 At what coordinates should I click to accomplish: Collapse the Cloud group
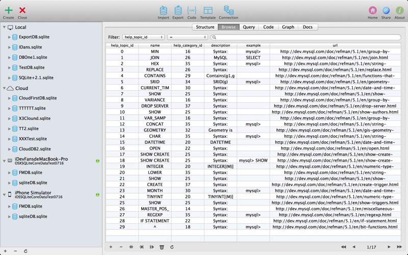[x=4, y=88]
